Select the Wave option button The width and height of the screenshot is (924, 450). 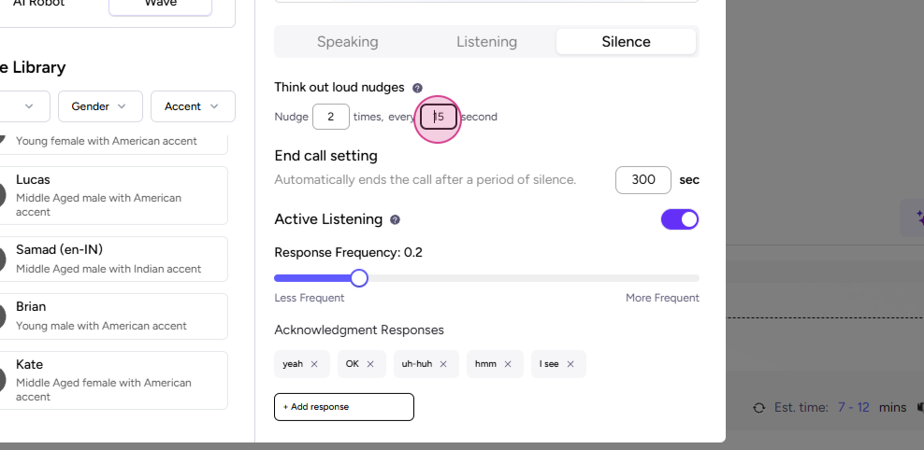tap(160, 5)
